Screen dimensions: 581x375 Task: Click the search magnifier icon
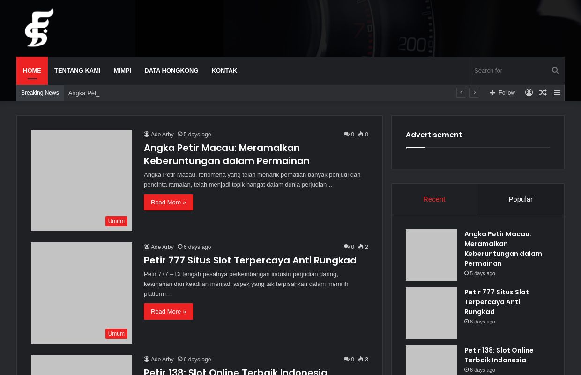[555, 71]
